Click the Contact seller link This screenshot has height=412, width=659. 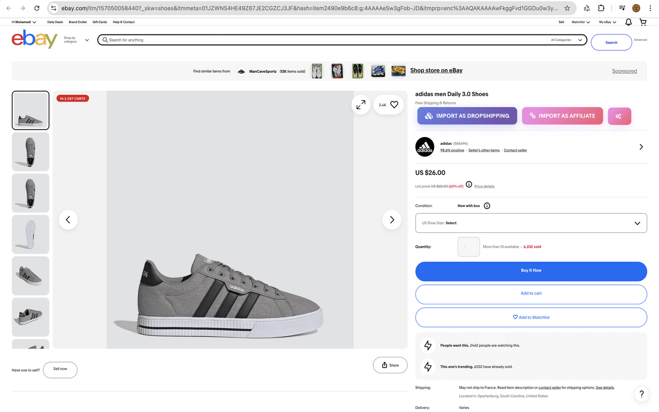pyautogui.click(x=515, y=150)
